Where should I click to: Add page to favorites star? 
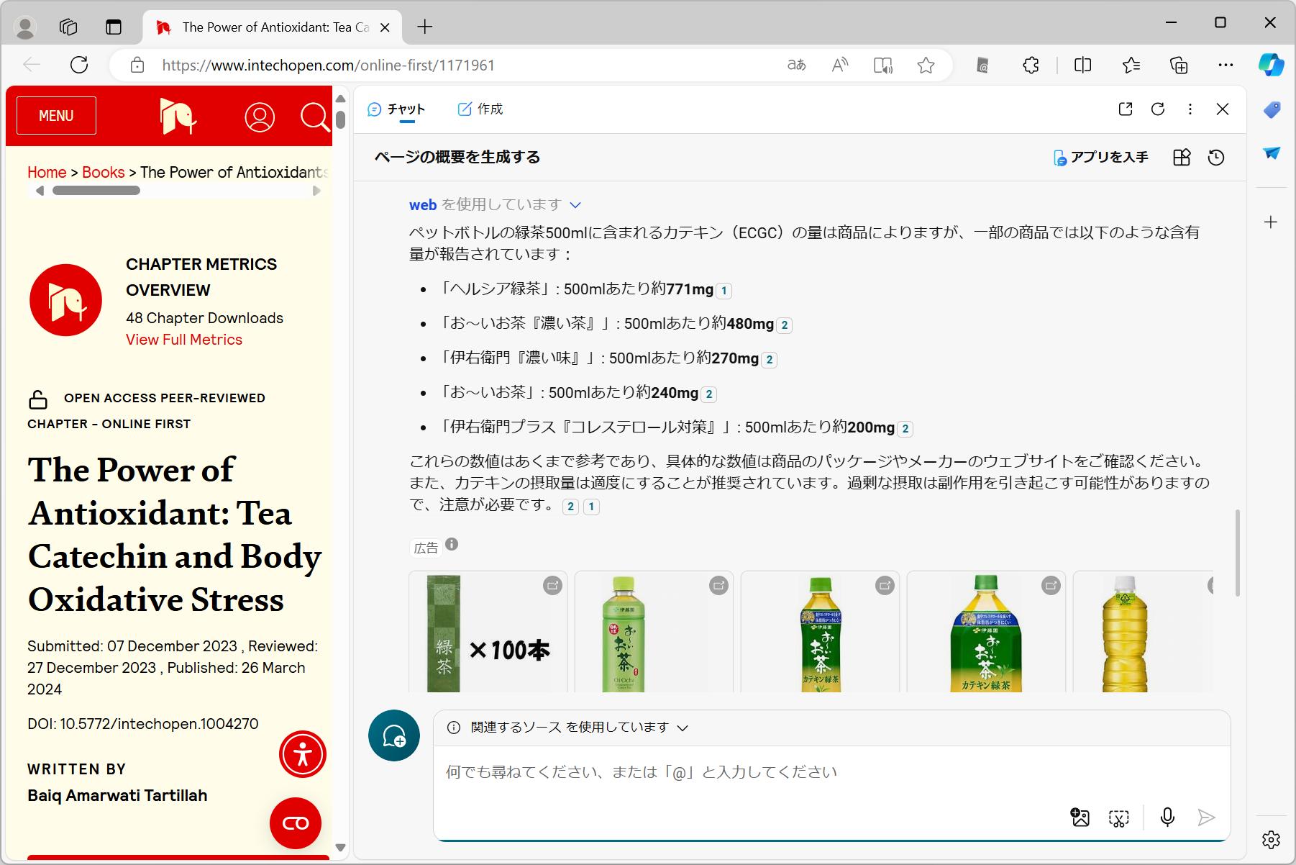pos(926,65)
